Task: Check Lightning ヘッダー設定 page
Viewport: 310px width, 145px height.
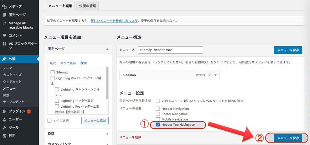Action: pos(57,101)
